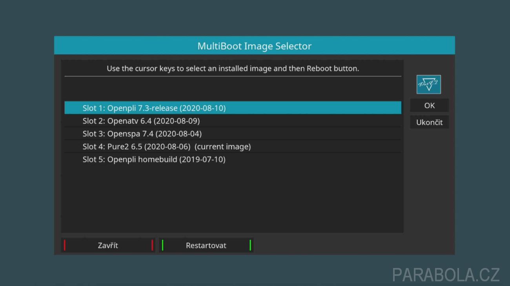The height and width of the screenshot is (286, 510).
Task: Select Slot 5: Openpli homebuild image
Action: pos(233,159)
